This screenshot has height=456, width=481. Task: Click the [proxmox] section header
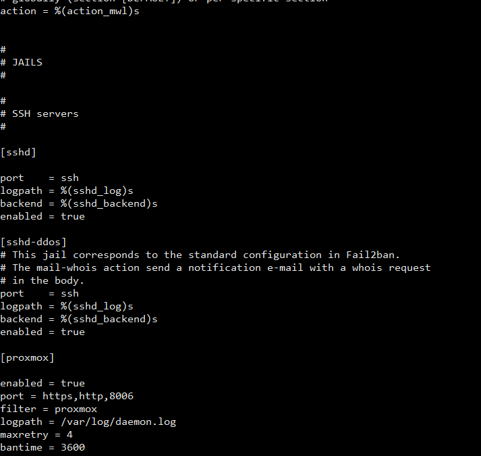coord(27,357)
